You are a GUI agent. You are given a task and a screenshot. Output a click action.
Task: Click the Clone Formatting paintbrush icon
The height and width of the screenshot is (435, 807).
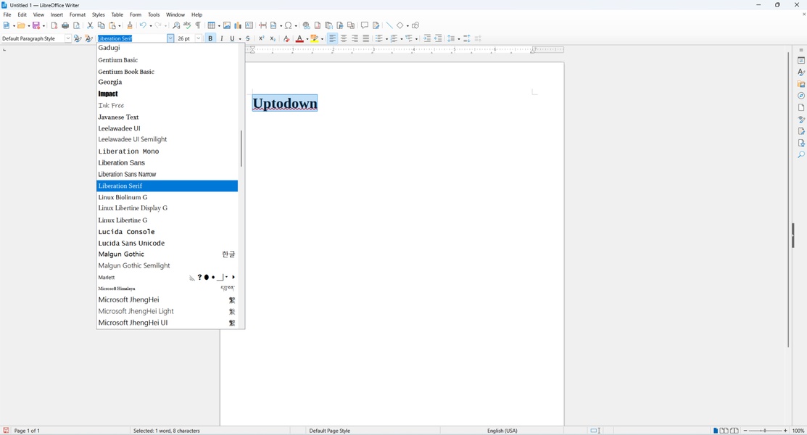tap(130, 25)
